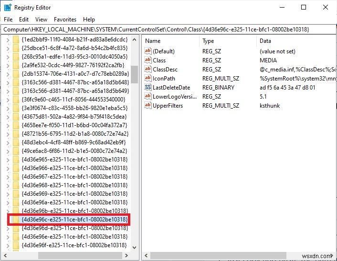Click tree pane horizontal scroll left arrow

(x=5, y=255)
